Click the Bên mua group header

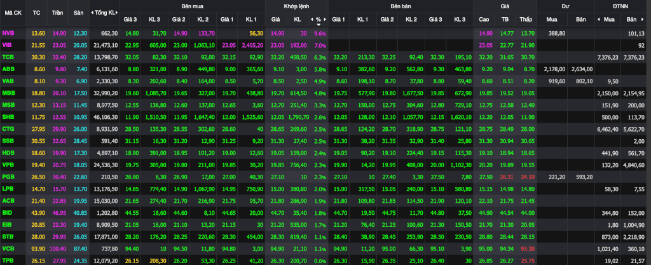coord(192,6)
